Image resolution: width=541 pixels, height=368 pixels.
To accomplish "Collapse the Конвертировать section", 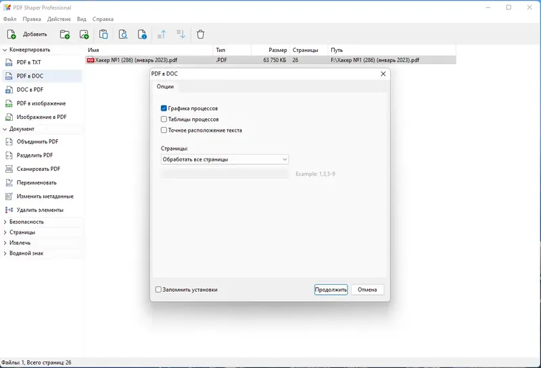I will pos(5,50).
